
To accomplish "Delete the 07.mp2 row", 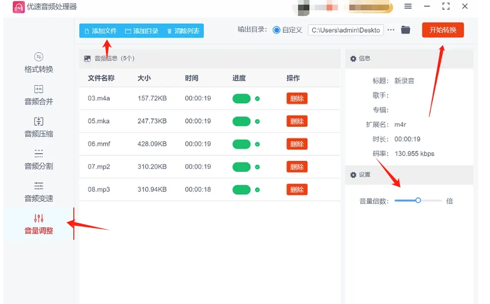I will pyautogui.click(x=297, y=167).
